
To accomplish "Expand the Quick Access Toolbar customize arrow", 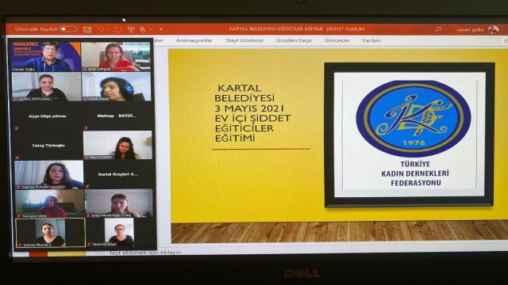I will [161, 29].
